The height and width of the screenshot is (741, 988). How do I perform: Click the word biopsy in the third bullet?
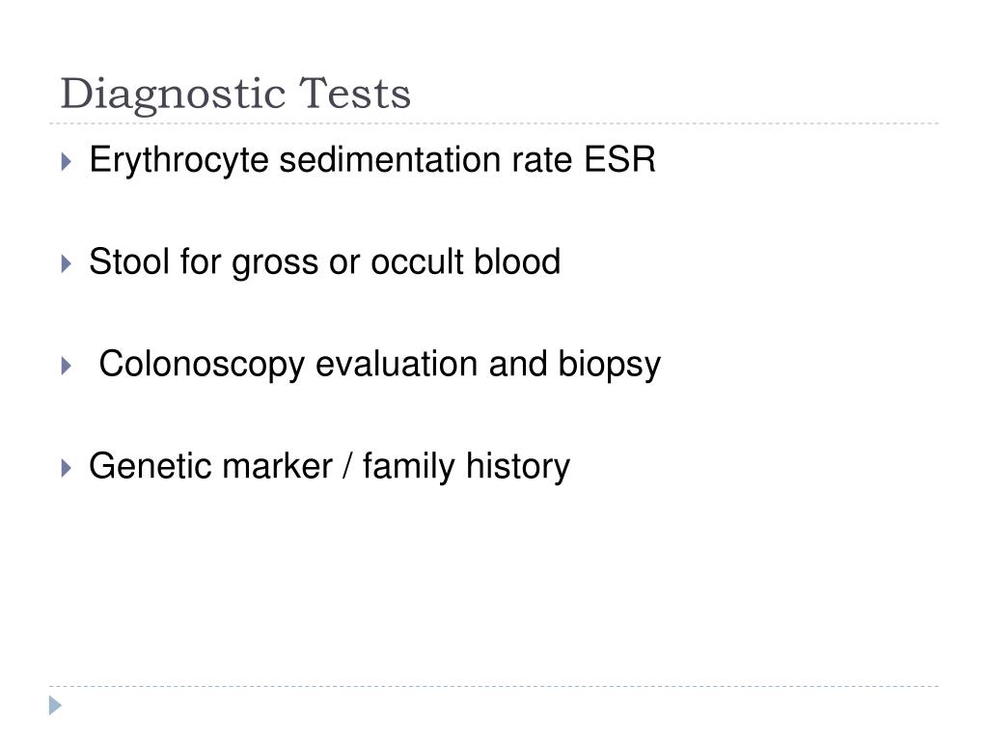tap(610, 366)
